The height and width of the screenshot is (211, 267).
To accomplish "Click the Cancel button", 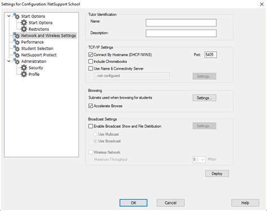I will coord(171,203).
